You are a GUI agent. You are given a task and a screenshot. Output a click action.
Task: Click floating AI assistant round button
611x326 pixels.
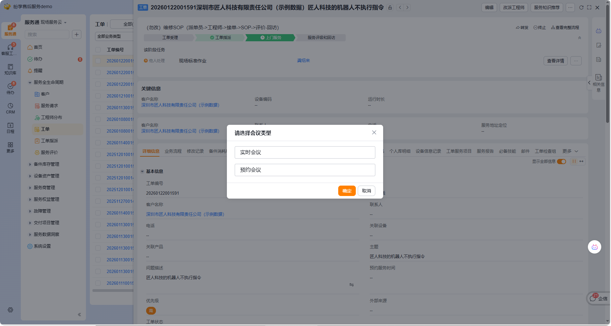[594, 247]
